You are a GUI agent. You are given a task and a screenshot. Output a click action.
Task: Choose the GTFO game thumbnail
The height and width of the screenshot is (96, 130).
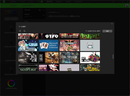pyautogui.click(x=49, y=36)
